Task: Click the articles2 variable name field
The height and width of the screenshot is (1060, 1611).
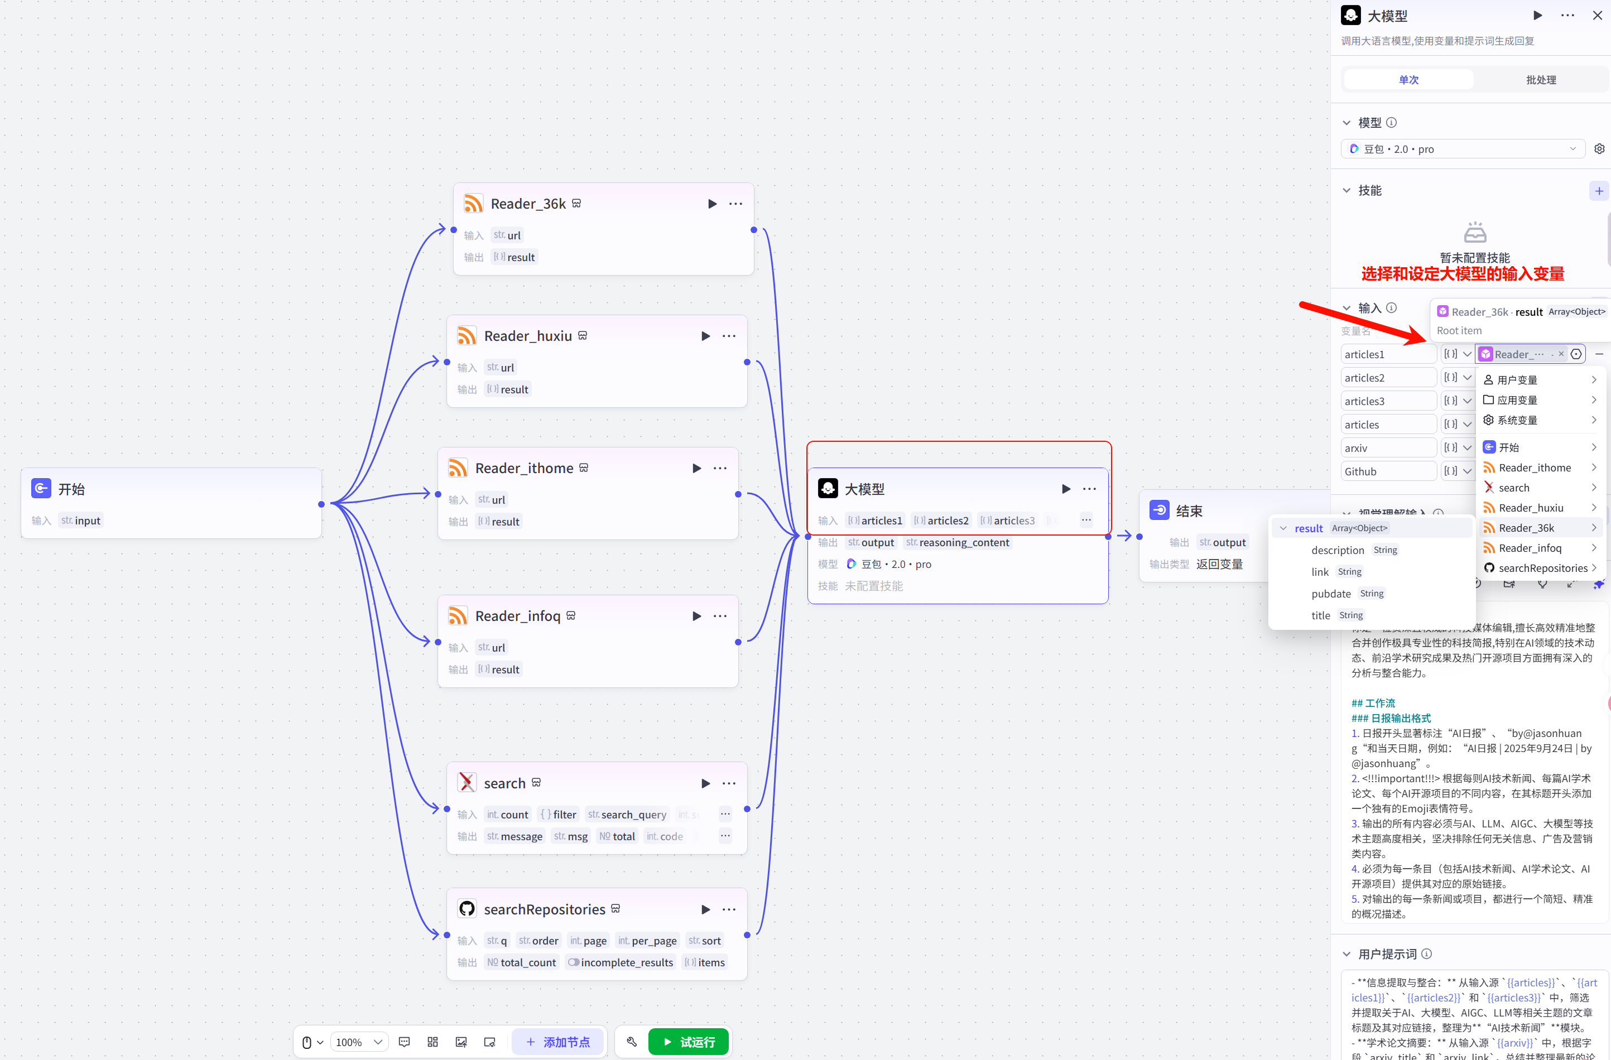Action: pos(1388,378)
